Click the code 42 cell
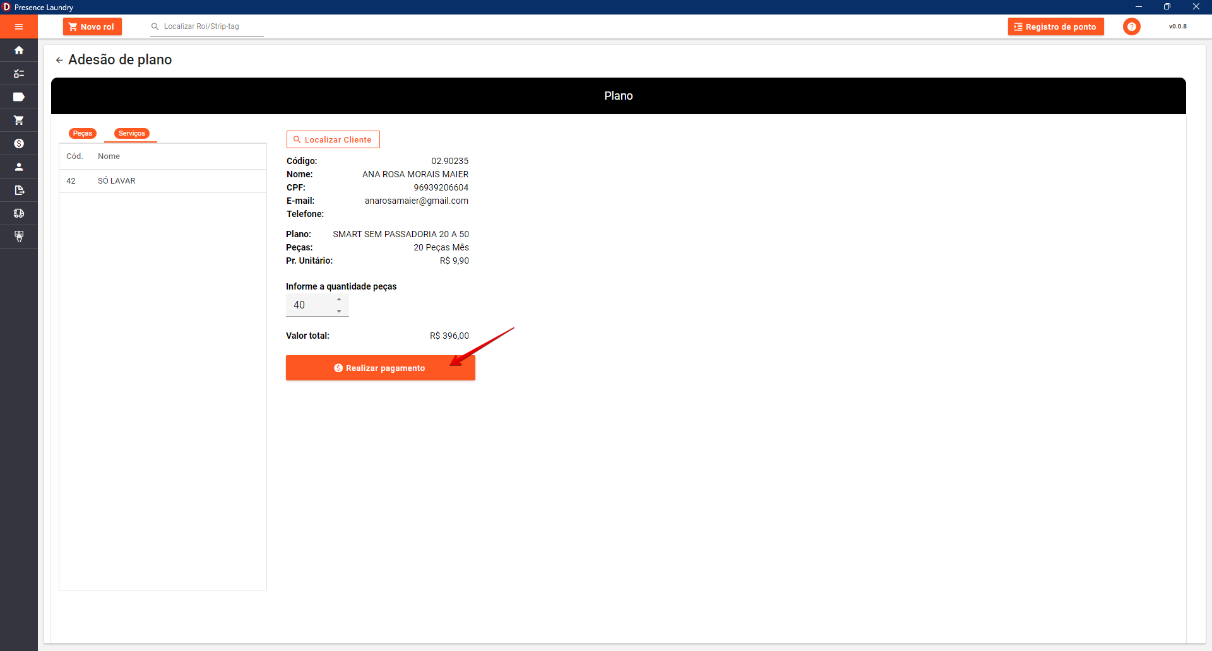The image size is (1212, 651). pyautogui.click(x=71, y=181)
